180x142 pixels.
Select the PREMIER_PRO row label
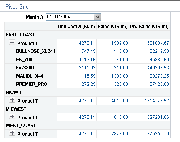(x=32, y=84)
